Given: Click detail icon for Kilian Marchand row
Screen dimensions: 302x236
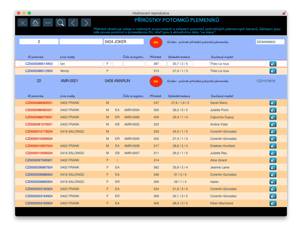Looking at the screenshot, I should (x=273, y=203).
